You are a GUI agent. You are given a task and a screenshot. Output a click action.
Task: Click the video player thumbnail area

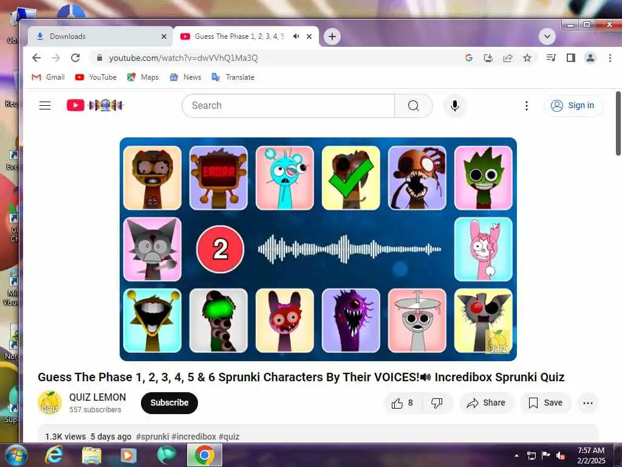pos(318,249)
